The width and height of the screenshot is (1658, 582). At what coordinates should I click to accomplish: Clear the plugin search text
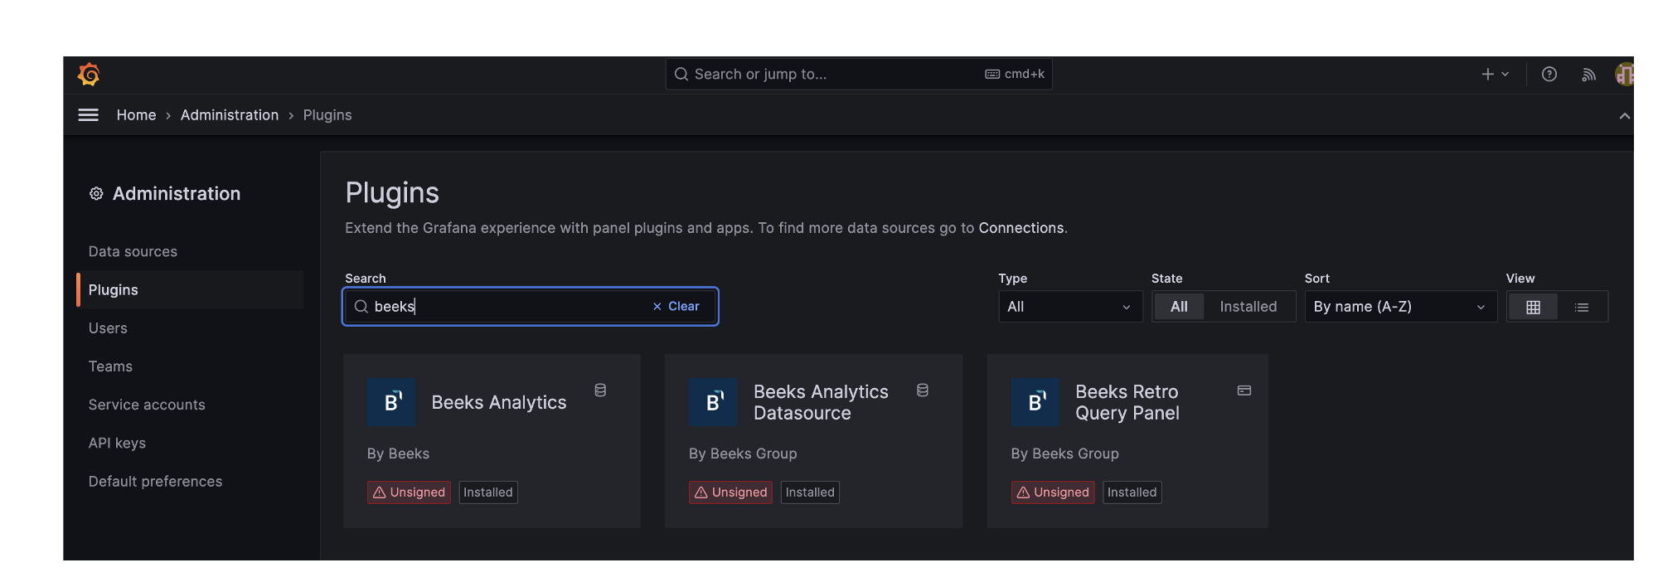(x=676, y=307)
